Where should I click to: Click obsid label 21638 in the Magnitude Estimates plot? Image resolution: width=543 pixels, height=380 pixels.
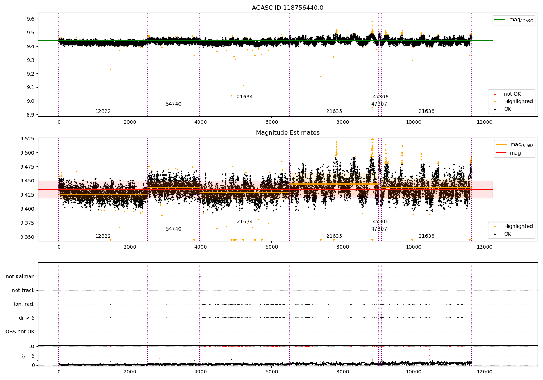pos(426,236)
